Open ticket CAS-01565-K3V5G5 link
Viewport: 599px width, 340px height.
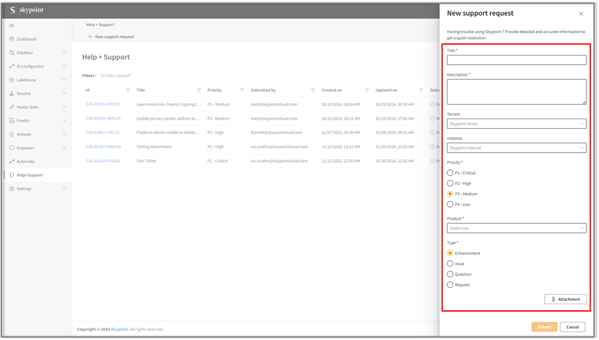click(103, 104)
